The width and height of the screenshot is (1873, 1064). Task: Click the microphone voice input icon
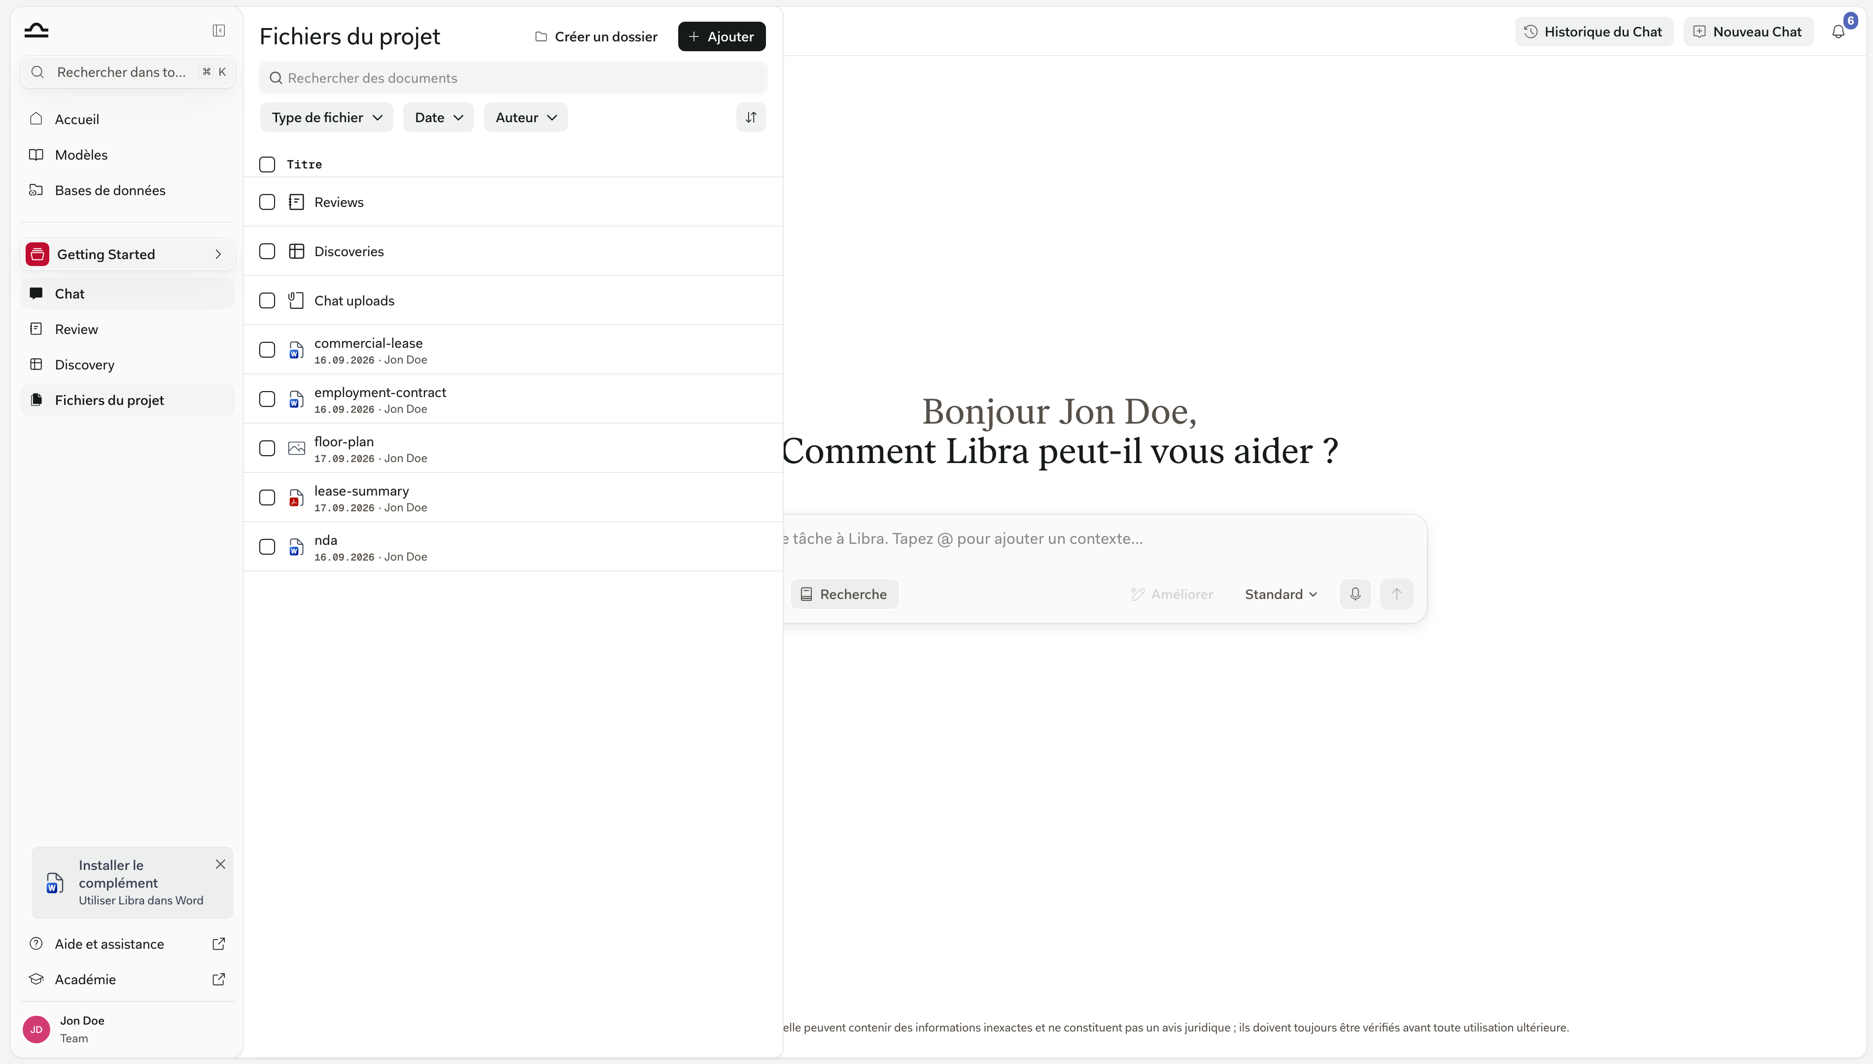[1354, 594]
